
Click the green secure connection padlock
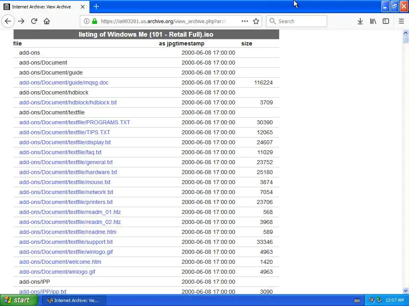tap(95, 22)
